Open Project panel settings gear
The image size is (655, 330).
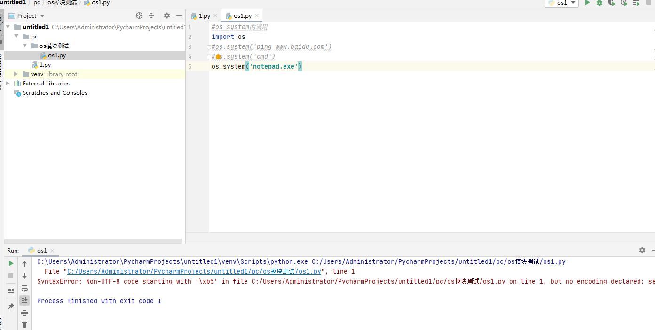click(167, 15)
